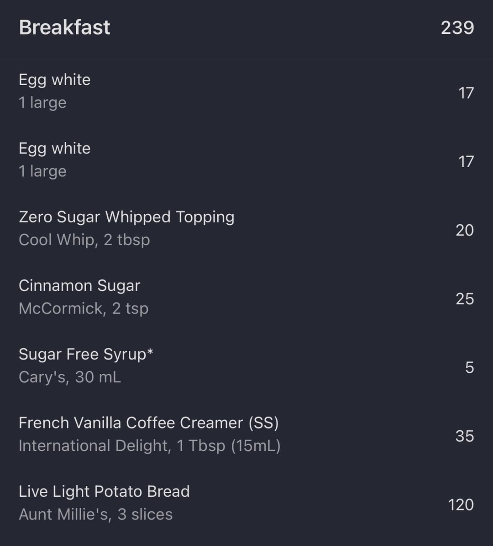Open Cinnamon Sugar food entry
The image size is (493, 546).
(x=246, y=297)
